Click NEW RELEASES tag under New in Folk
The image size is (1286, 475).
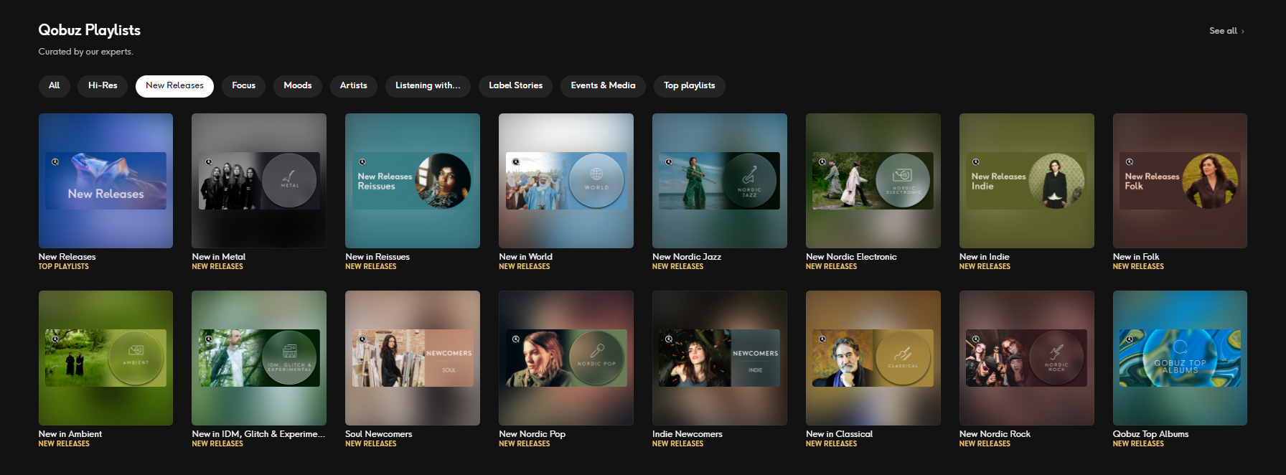1139,267
